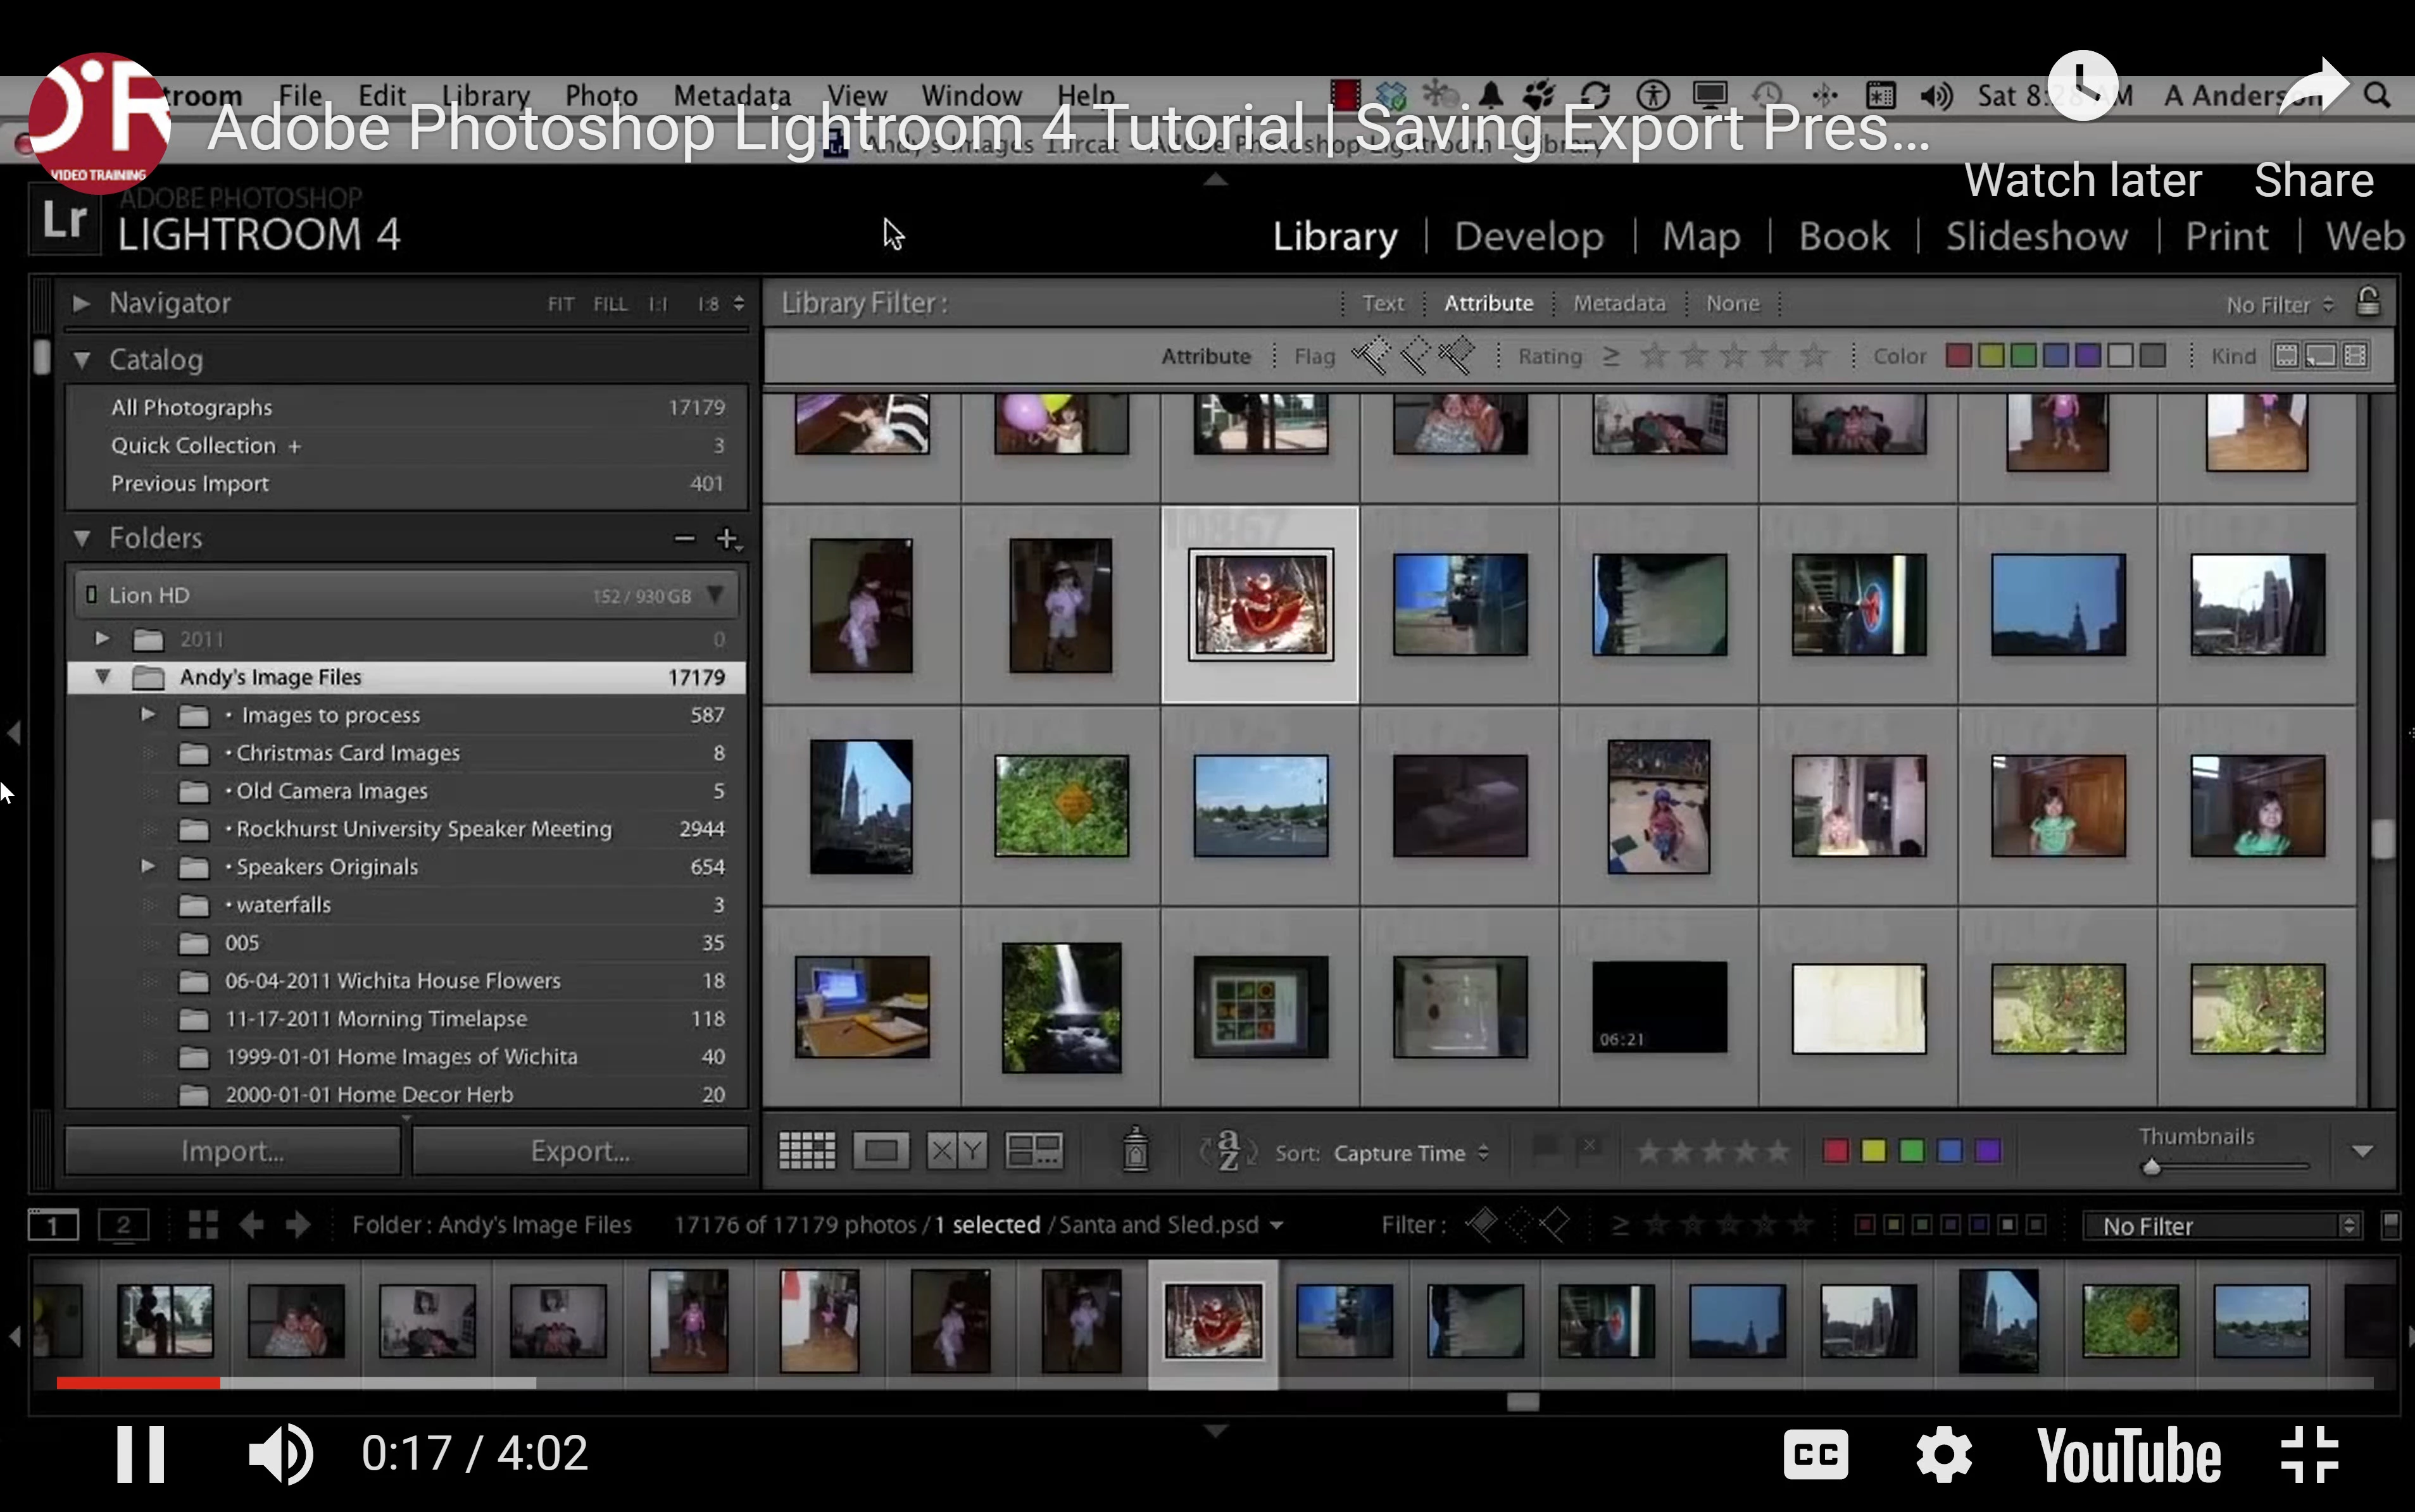Select the Painter spray can tool
2415x1512 pixels.
1134,1150
